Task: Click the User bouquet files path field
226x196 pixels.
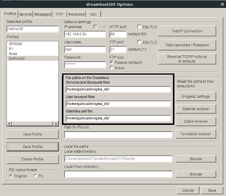Action: pos(118,104)
